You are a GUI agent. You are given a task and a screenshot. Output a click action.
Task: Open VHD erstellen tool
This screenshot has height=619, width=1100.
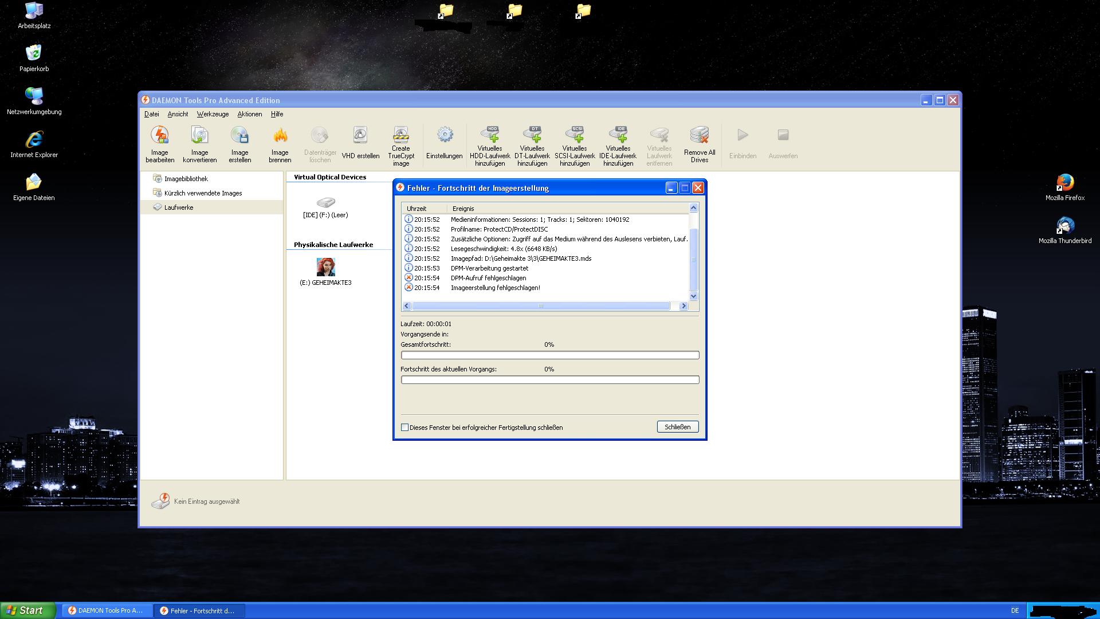coord(360,136)
